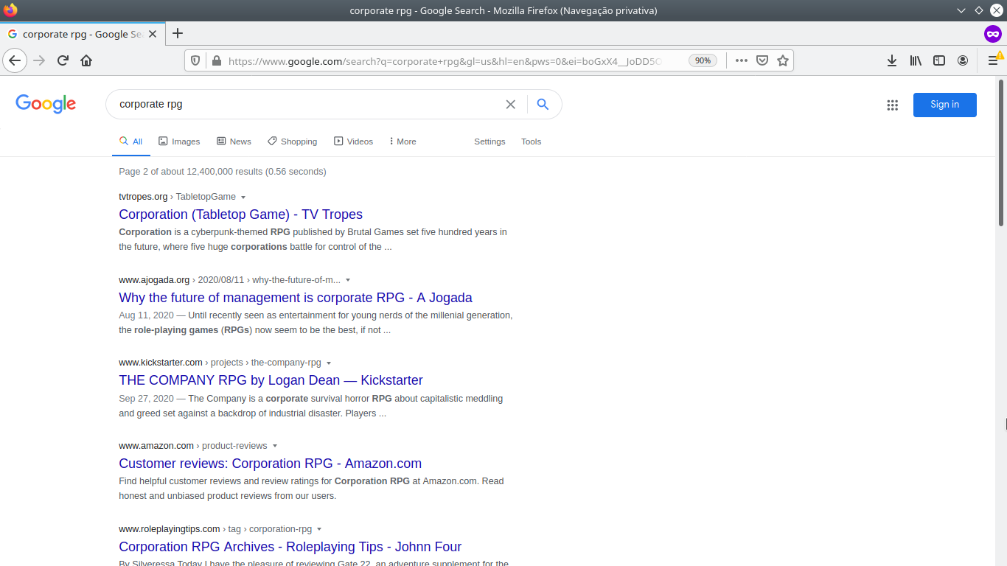Open the page actions three-dot menu

point(741,60)
